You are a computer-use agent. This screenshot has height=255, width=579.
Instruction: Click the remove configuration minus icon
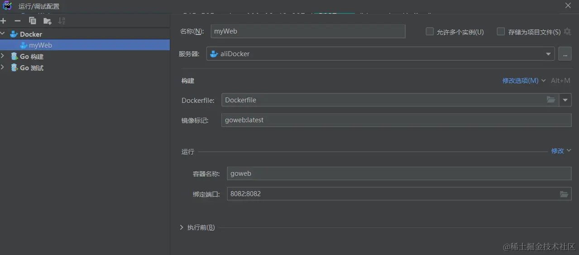click(18, 21)
